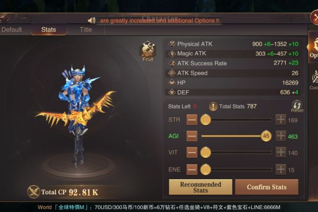Open the Costume side icon

[x=314, y=79]
